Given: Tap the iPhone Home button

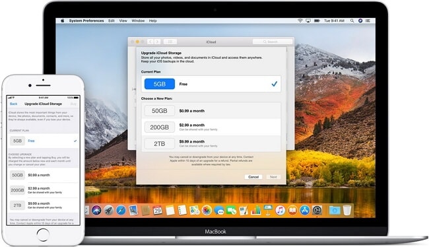Looking at the screenshot, I should [43, 234].
